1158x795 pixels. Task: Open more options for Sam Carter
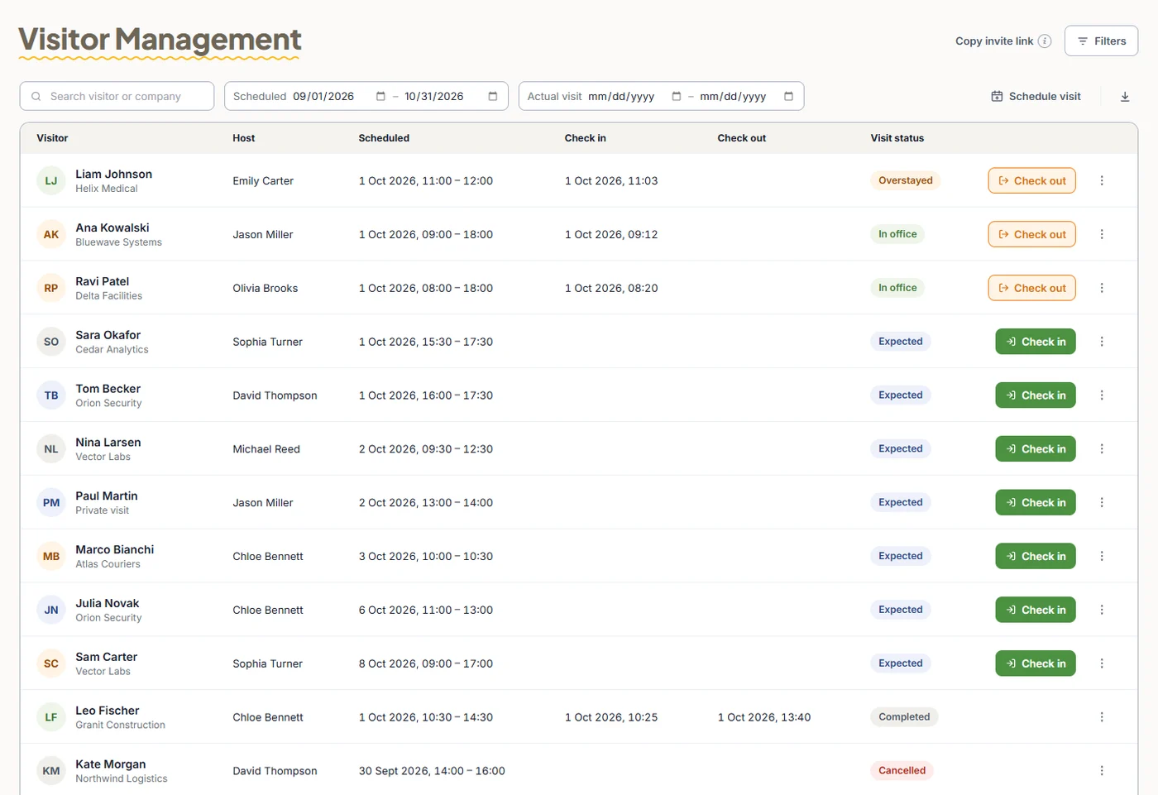click(x=1102, y=663)
